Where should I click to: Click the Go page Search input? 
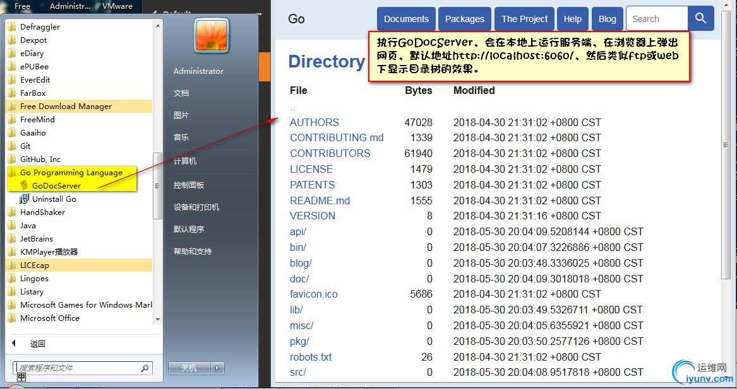[657, 19]
